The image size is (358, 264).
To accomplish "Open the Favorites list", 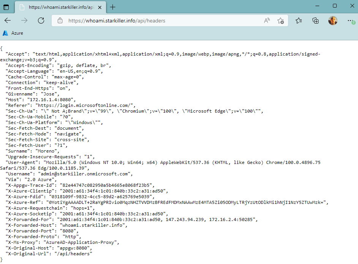I will tap(299, 21).
